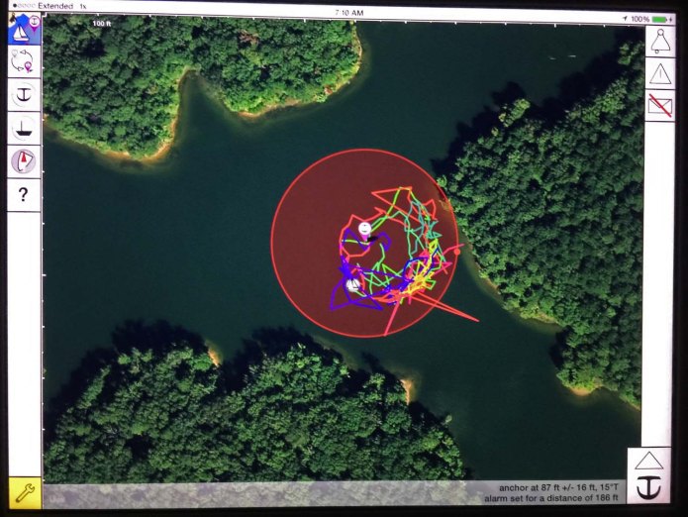Open the compass orientation icon

pyautogui.click(x=24, y=160)
